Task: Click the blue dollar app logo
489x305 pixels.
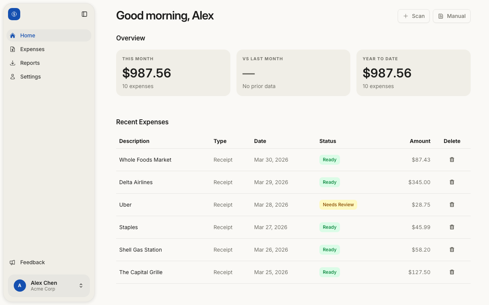Action: (x=14, y=14)
